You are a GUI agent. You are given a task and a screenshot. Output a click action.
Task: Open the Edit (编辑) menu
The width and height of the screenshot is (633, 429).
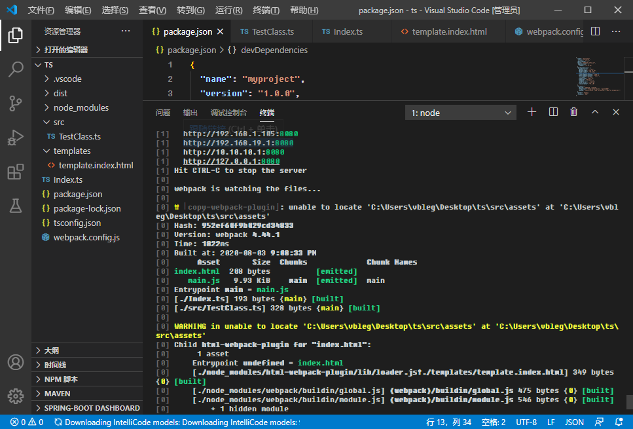pyautogui.click(x=78, y=10)
